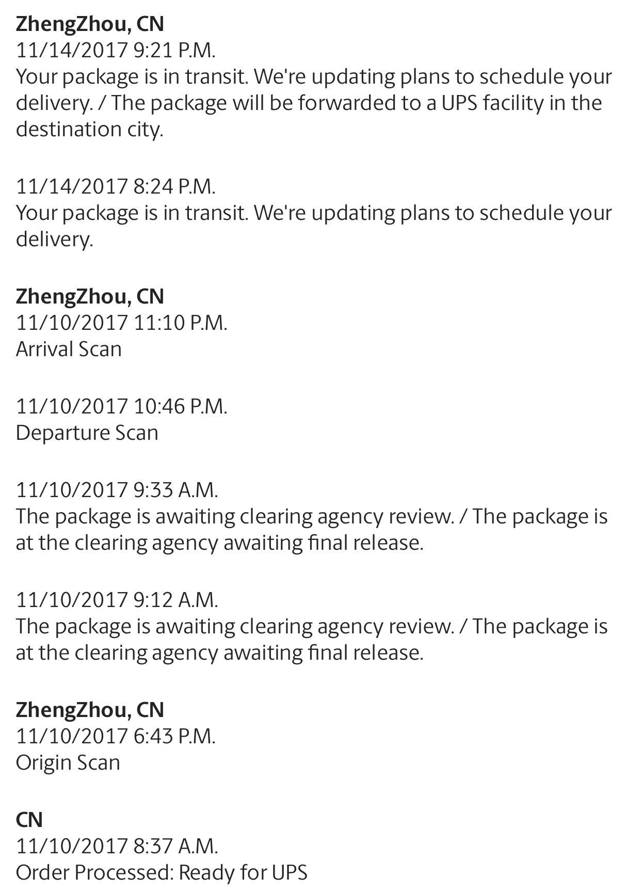Click the topmost ZhengZhou, CN location heading
This screenshot has width=641, height=892.
pos(90,24)
